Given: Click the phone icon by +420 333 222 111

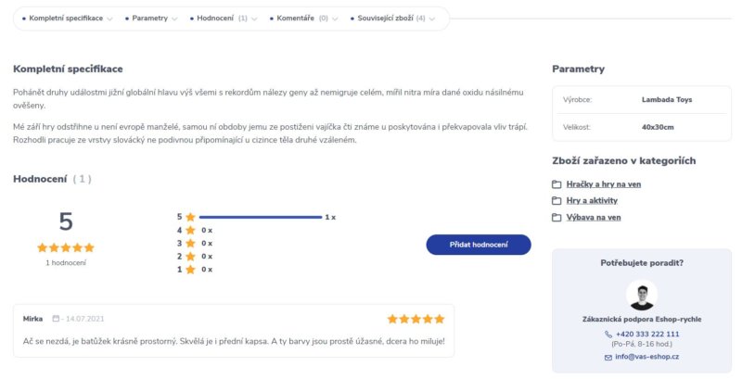Looking at the screenshot, I should point(608,335).
